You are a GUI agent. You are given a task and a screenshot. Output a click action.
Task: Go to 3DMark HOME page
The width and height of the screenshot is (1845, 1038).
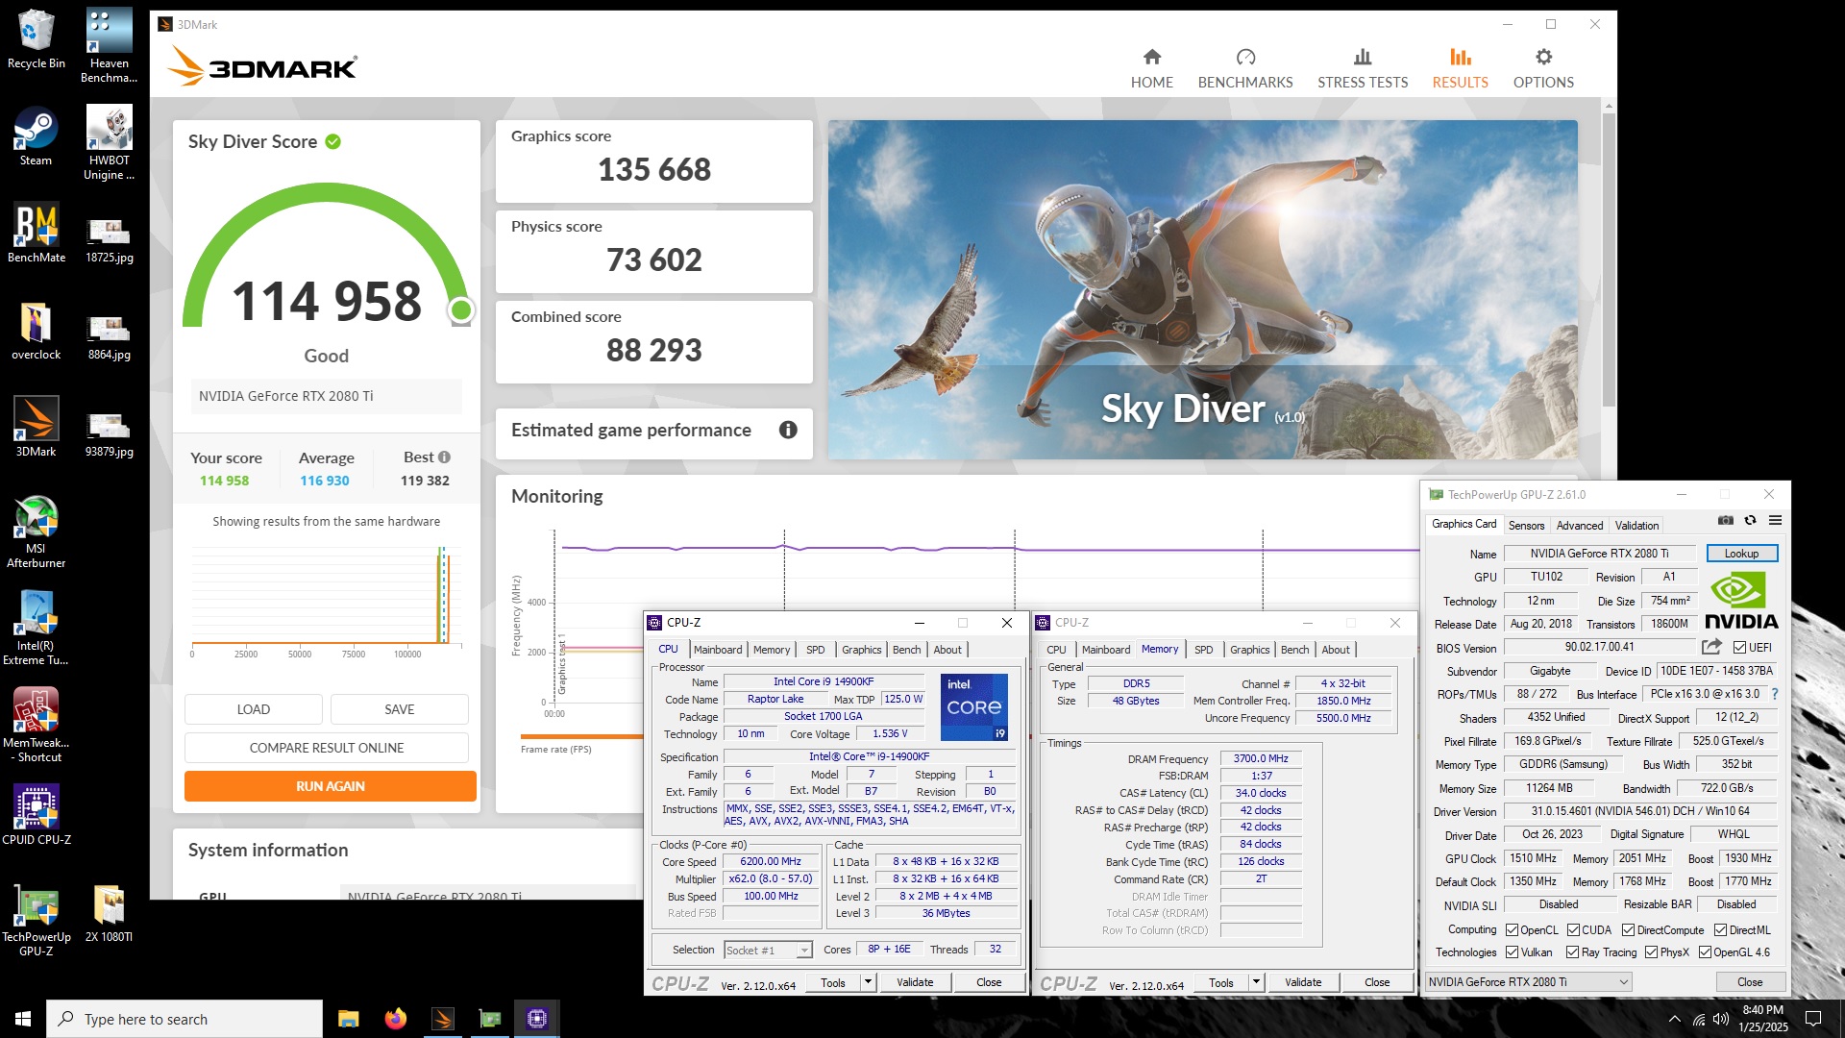coord(1151,68)
